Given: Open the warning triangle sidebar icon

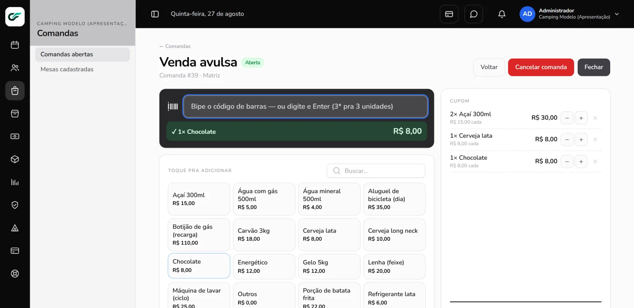Looking at the screenshot, I should (x=15, y=228).
